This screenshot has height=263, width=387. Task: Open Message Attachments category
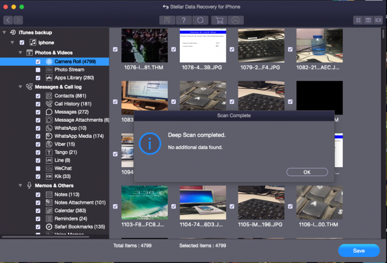[x=82, y=120]
